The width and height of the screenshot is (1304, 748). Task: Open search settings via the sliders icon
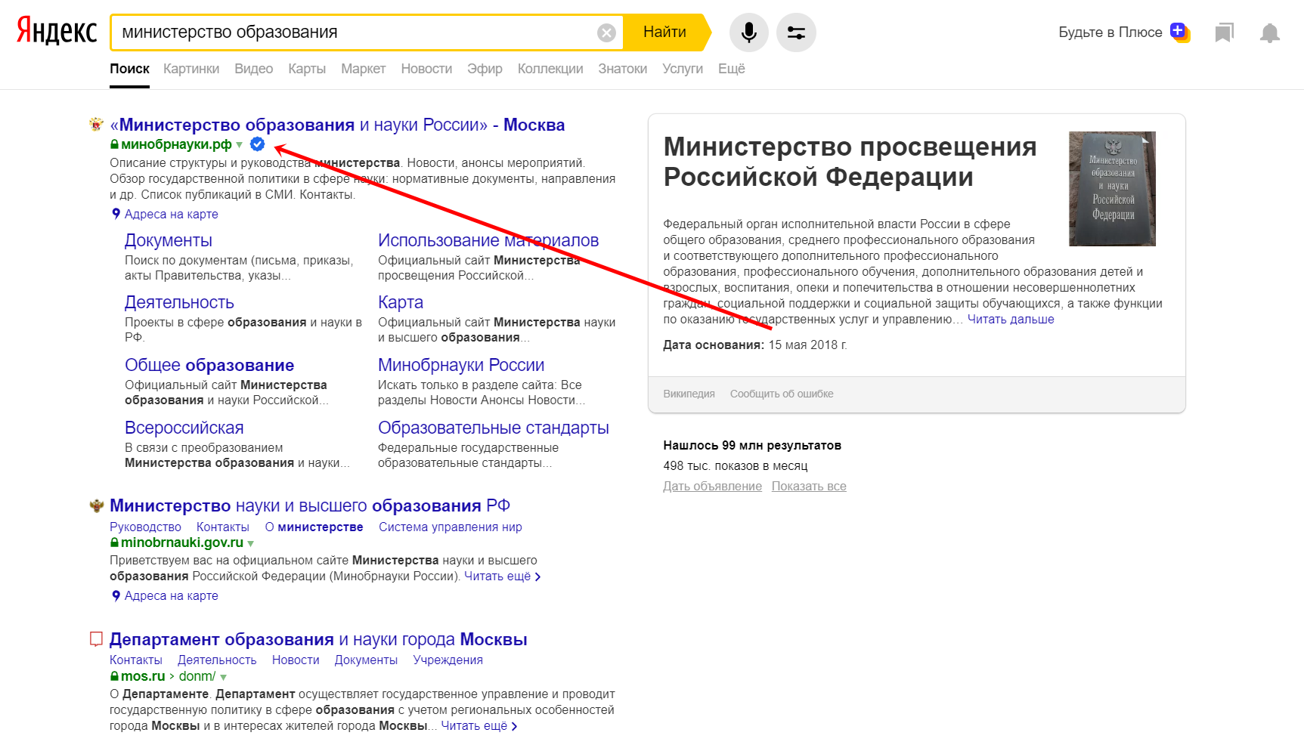coord(795,32)
